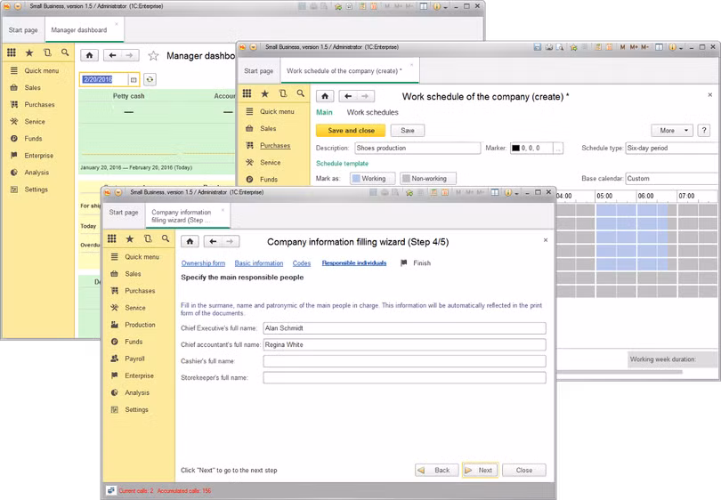721x500 pixels.
Task: Add Manager dashboard to favorites star
Action: pyautogui.click(x=153, y=55)
